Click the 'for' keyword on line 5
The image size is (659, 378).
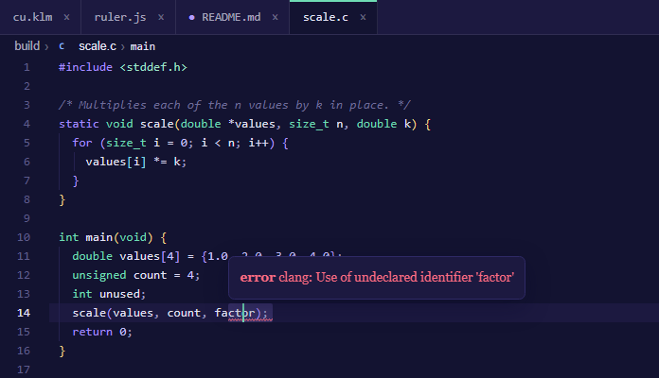click(82, 143)
